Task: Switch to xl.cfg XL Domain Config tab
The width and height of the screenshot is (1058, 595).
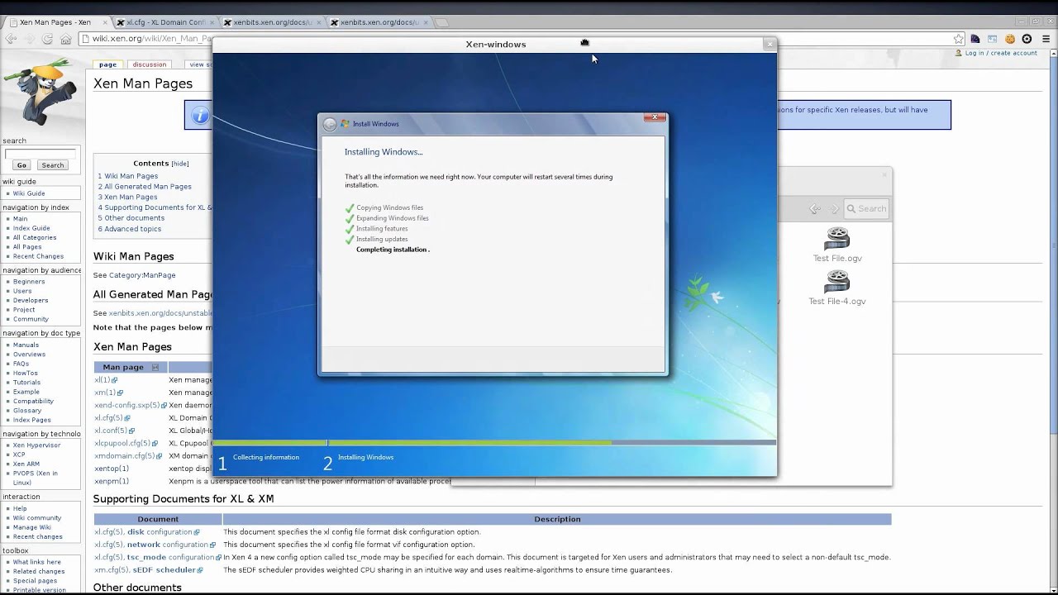Action: pyautogui.click(x=166, y=22)
